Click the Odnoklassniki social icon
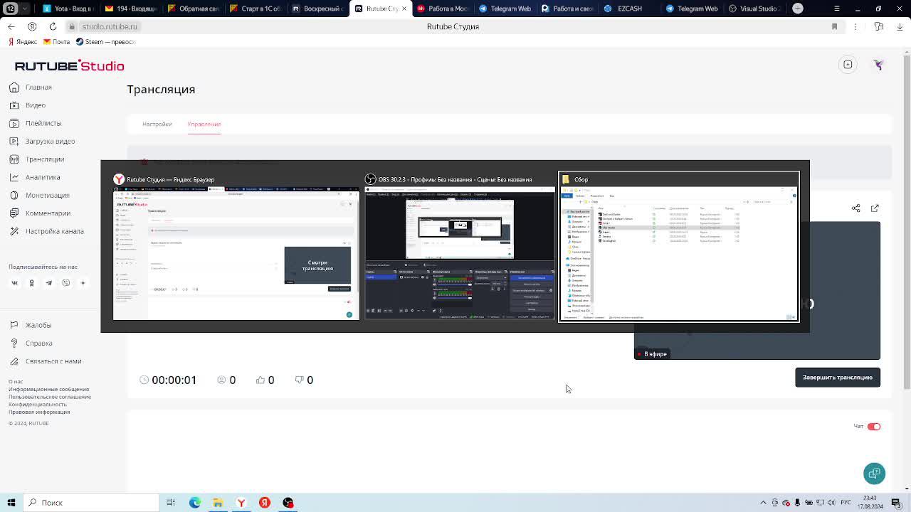Screen dimensions: 911x512 [31, 283]
